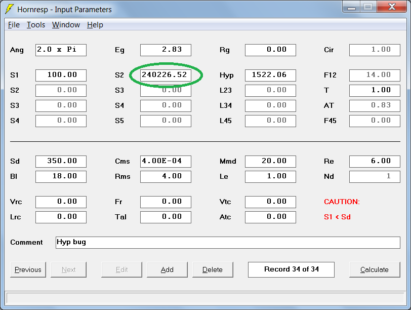
Task: Click the Record 34 of 34 box
Action: pos(291,269)
